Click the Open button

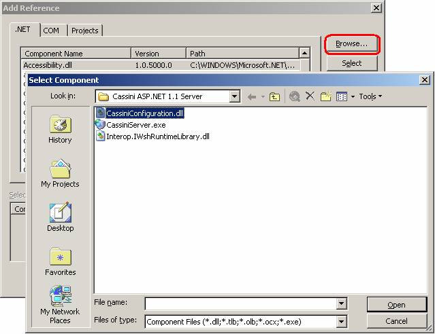[396, 304]
